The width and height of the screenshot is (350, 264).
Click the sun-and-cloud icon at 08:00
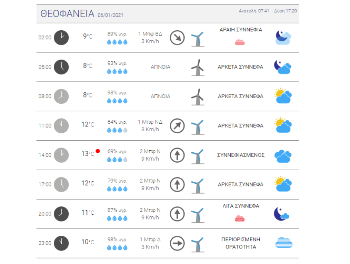(283, 96)
